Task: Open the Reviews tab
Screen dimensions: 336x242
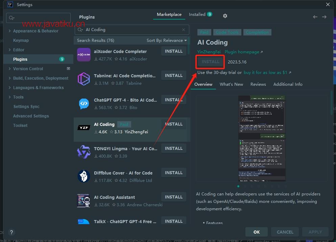Action: pyautogui.click(x=258, y=84)
